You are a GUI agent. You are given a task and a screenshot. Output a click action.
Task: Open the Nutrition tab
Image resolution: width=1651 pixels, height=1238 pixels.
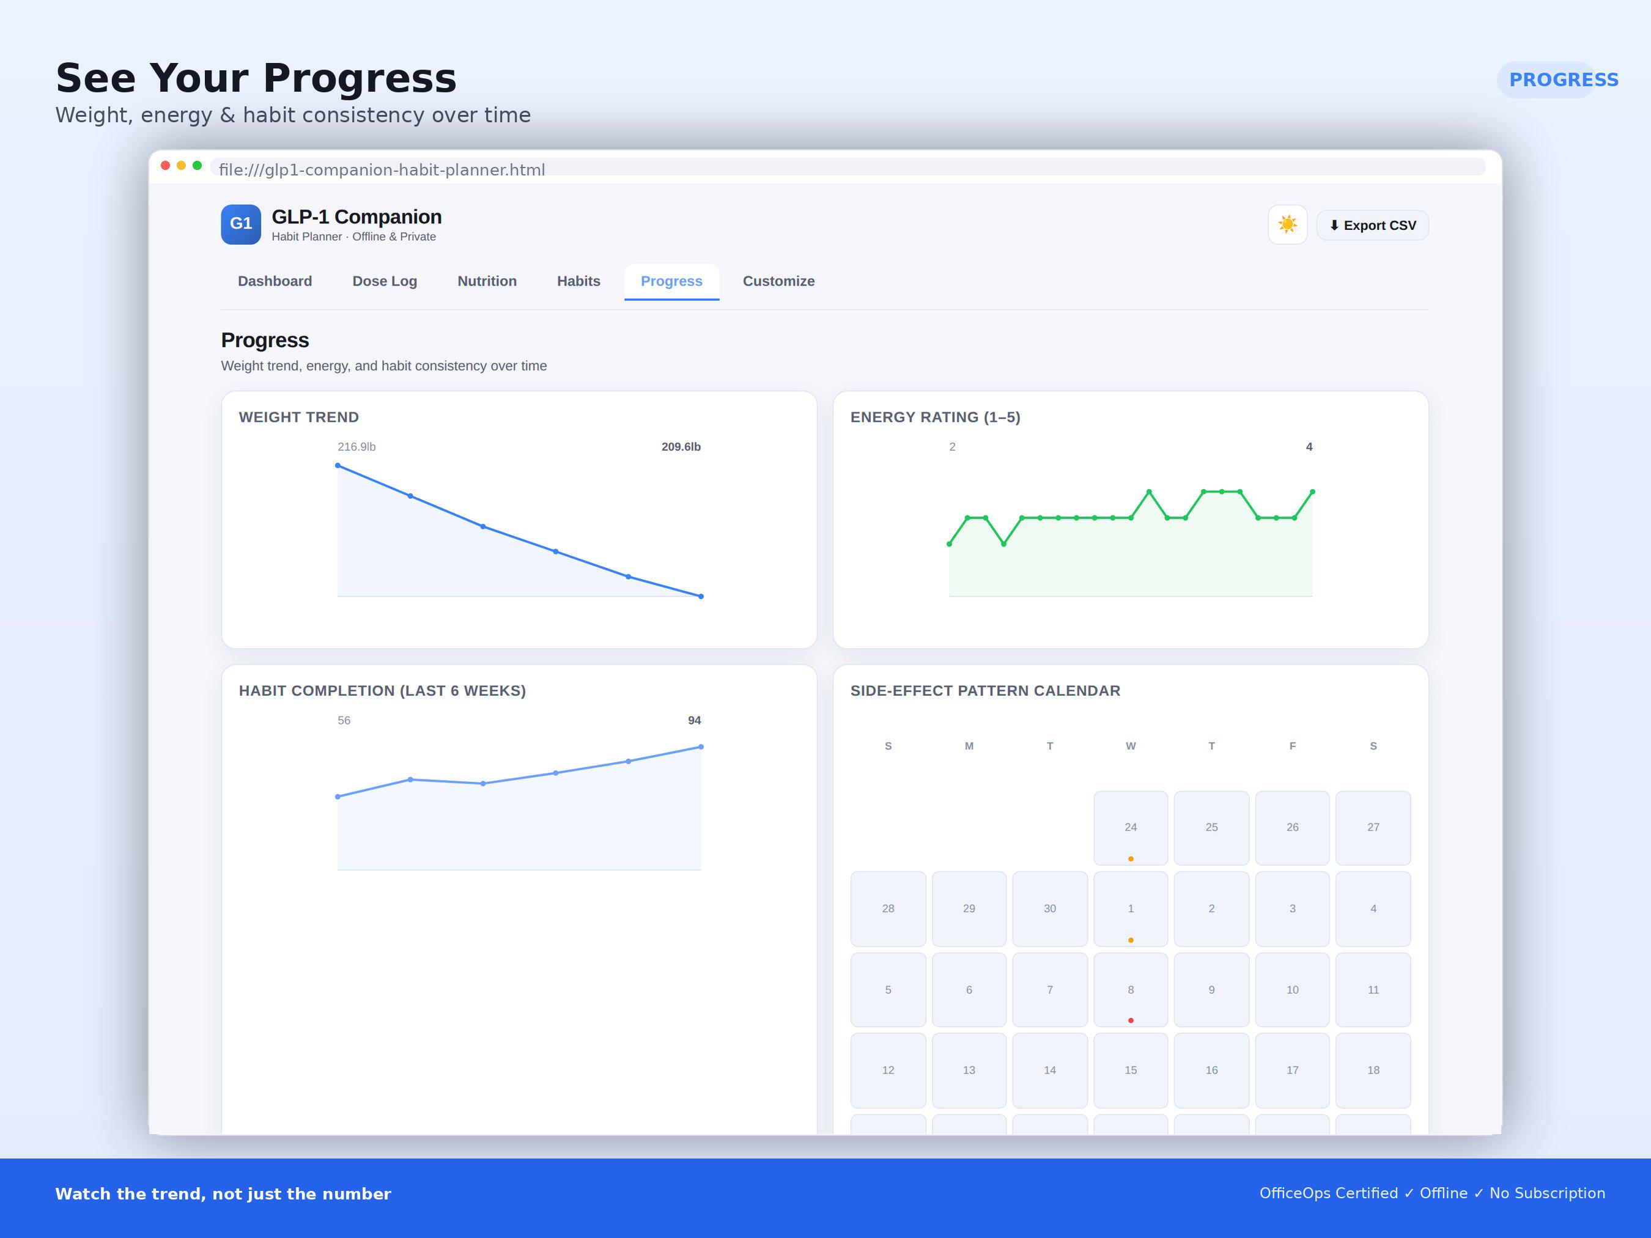pyautogui.click(x=487, y=281)
